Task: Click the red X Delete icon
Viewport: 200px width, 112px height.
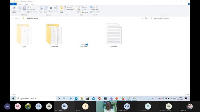Action: coord(51,8)
